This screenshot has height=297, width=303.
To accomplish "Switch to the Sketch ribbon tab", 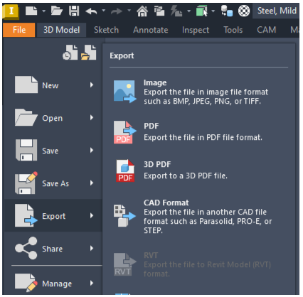I will (106, 30).
